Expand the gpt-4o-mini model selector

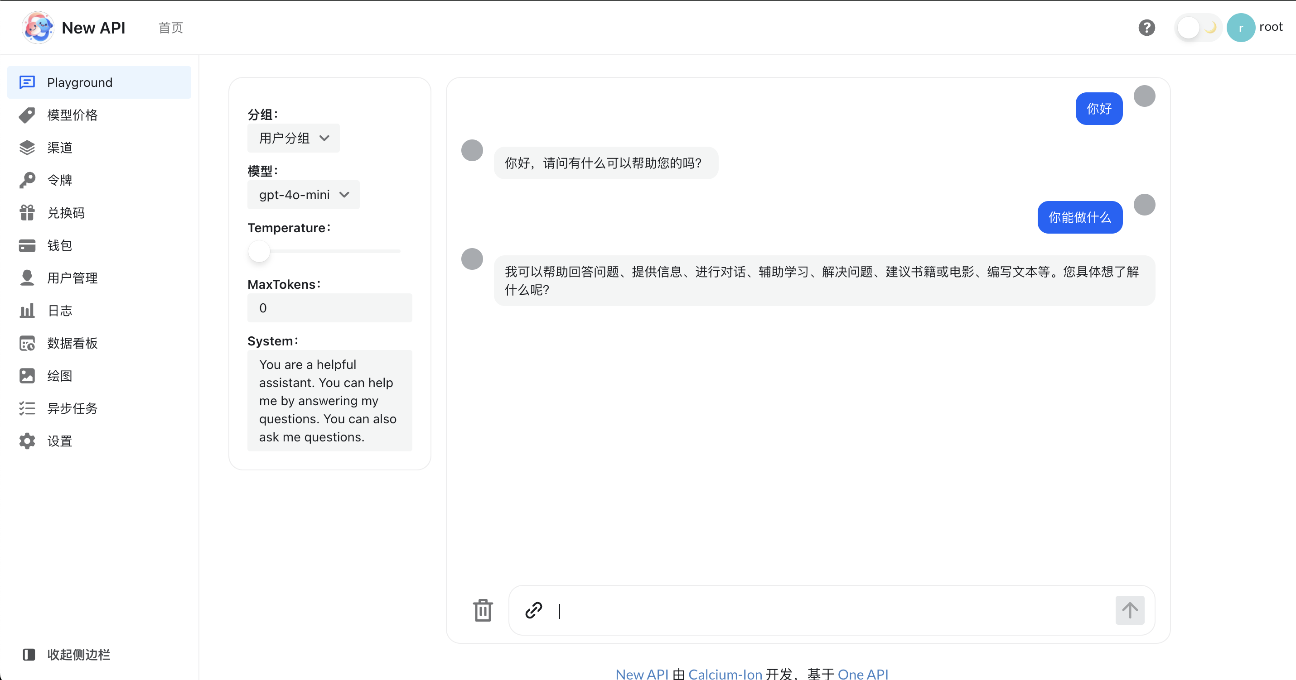coord(303,195)
